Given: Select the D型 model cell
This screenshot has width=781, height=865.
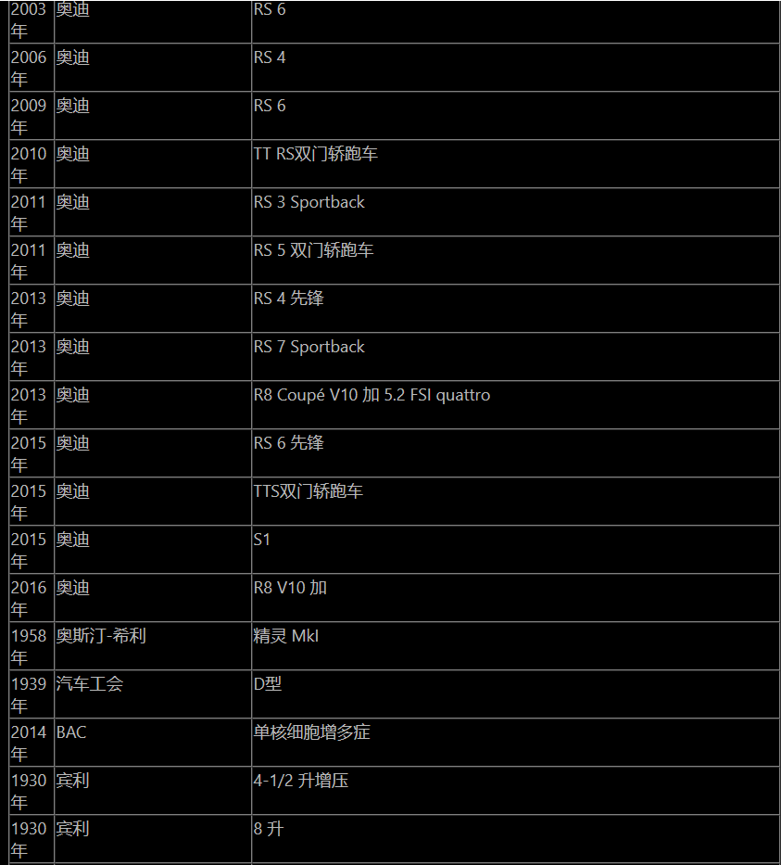Looking at the screenshot, I should (x=515, y=694).
